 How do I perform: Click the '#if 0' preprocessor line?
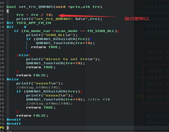pyautogui.click(x=16, y=27)
